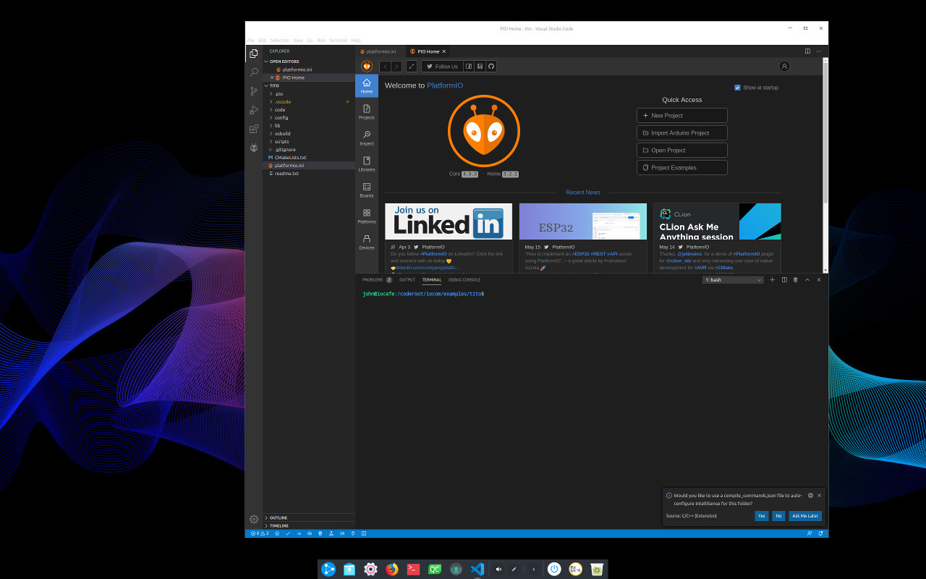The height and width of the screenshot is (579, 926).
Task: Open the Facebook icon in PIO toolbar
Action: click(x=469, y=67)
